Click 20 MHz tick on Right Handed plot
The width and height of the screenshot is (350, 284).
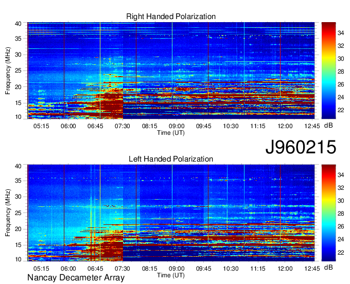tap(18, 87)
